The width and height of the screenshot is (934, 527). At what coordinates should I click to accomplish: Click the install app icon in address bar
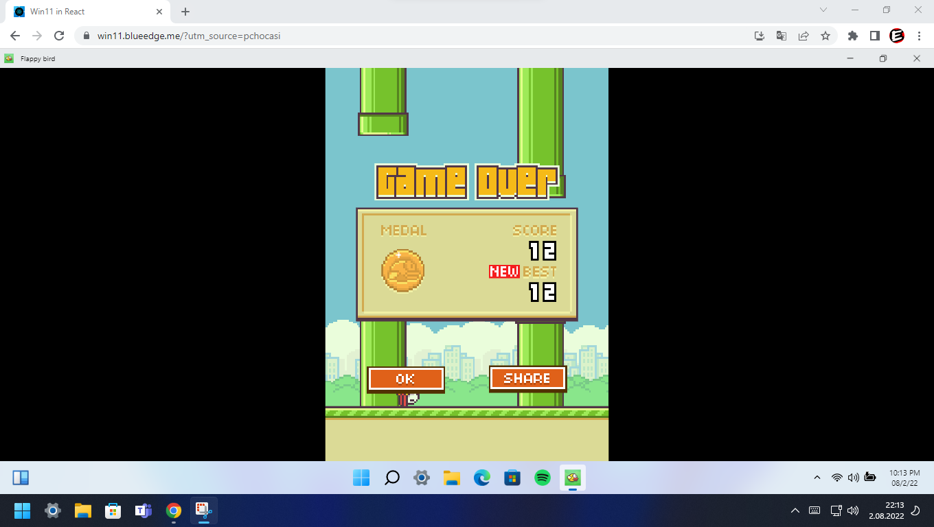pos(760,36)
